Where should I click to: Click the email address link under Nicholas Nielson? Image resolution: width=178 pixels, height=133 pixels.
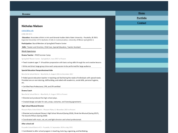(28, 31)
